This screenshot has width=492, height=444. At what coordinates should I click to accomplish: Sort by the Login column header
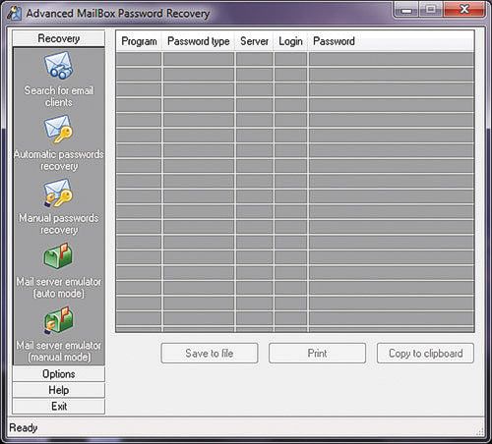290,41
